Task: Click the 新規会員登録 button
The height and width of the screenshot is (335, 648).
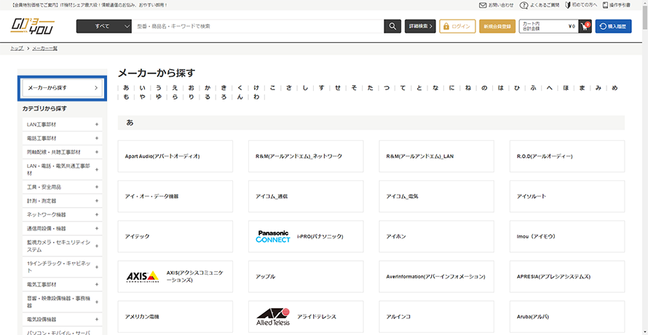Action: click(x=497, y=26)
